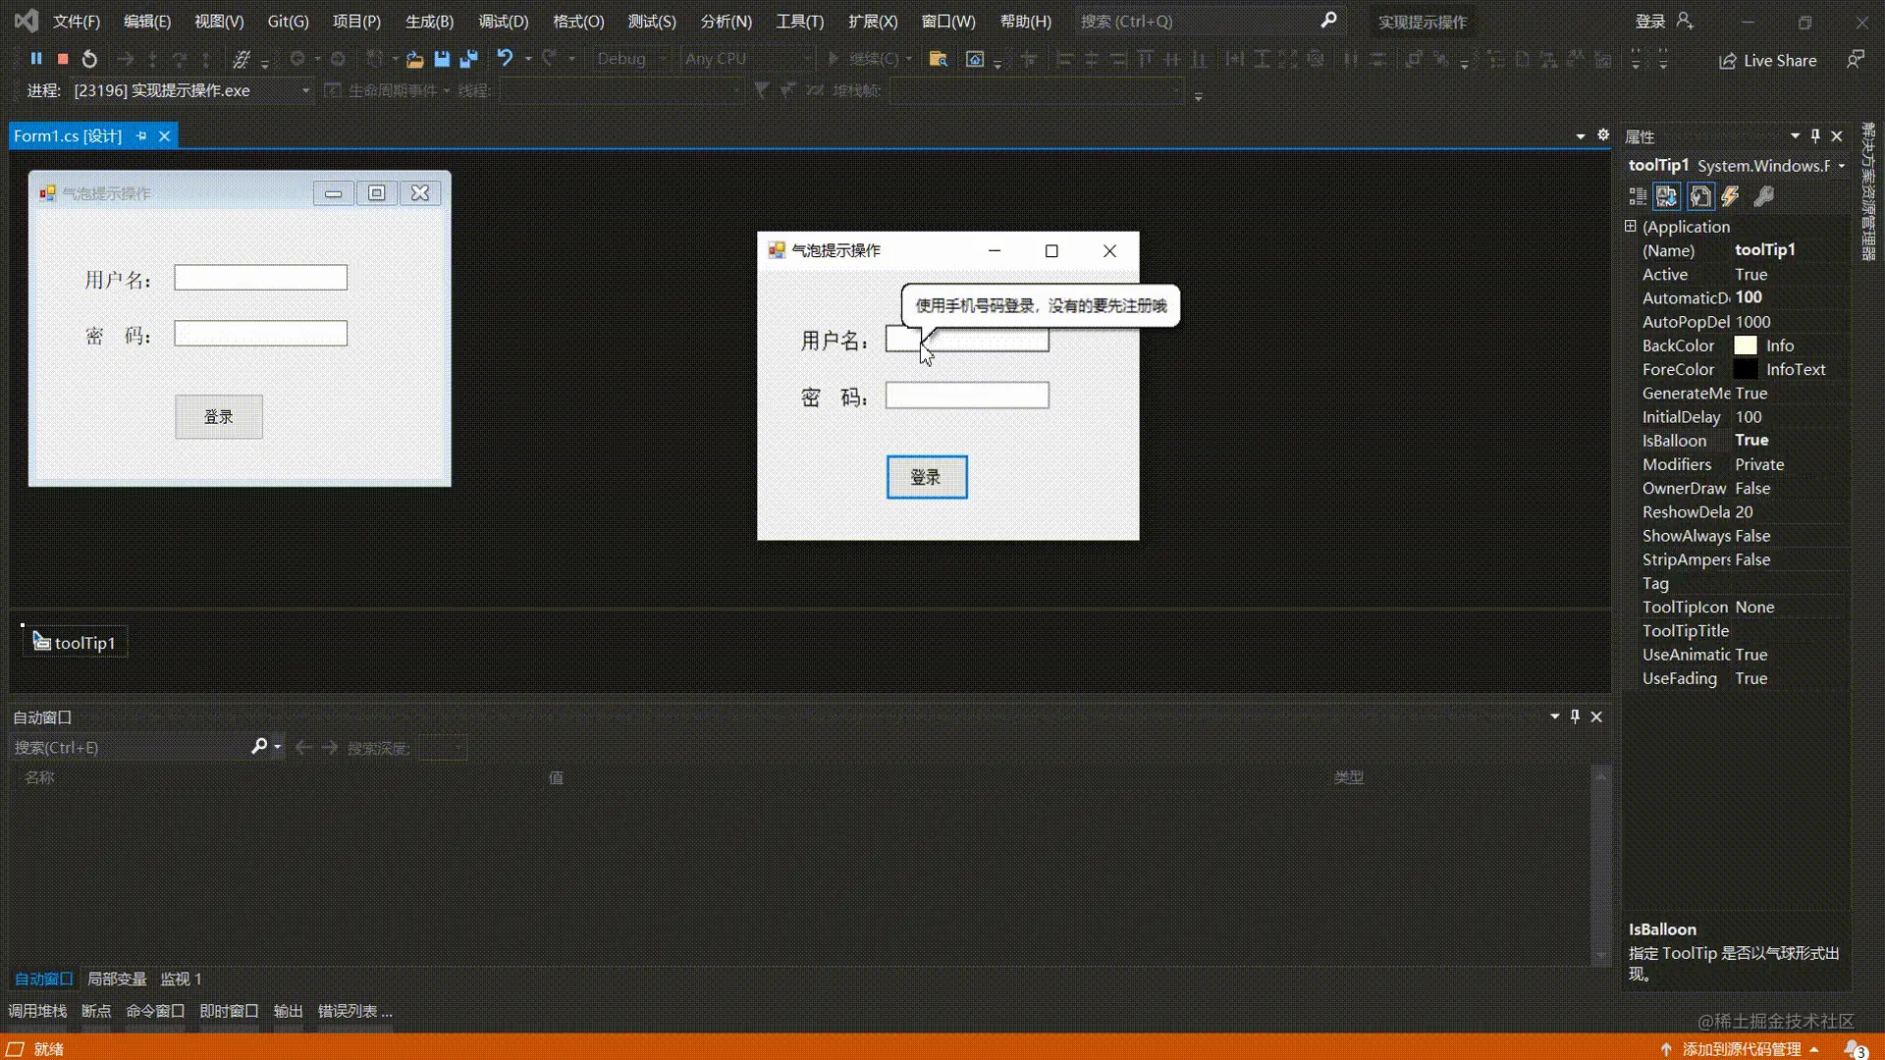Open the 分析(N) menu item
1885x1060 pixels.
coord(722,21)
